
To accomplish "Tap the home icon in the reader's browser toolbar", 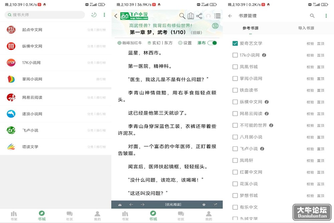I will (120, 205).
